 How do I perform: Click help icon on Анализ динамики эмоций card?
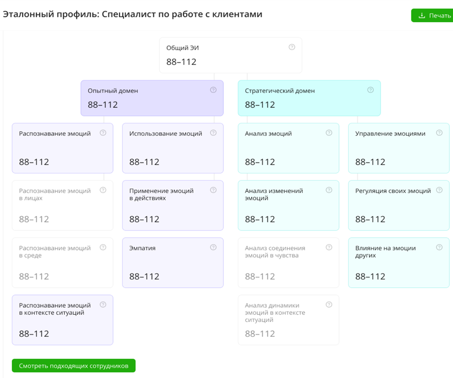329,305
